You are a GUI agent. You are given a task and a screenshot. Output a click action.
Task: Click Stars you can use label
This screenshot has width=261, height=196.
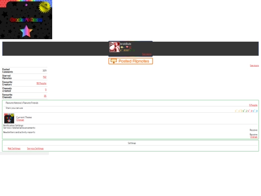click(x=14, y=108)
